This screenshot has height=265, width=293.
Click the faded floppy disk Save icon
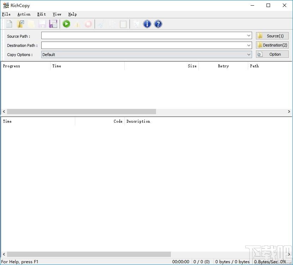(42, 24)
